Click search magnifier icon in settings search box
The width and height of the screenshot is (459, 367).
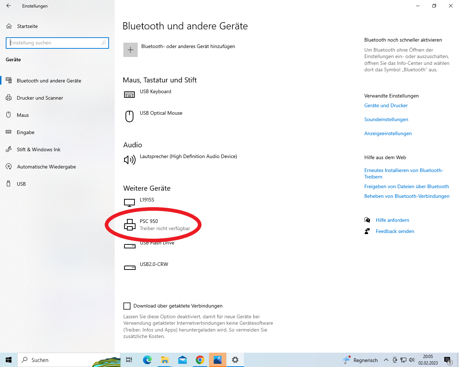[x=104, y=43]
